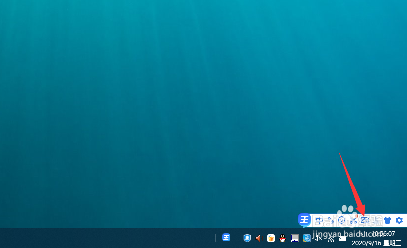Open the skin shirt icon on the input bar
The width and height of the screenshot is (407, 248).
(387, 221)
